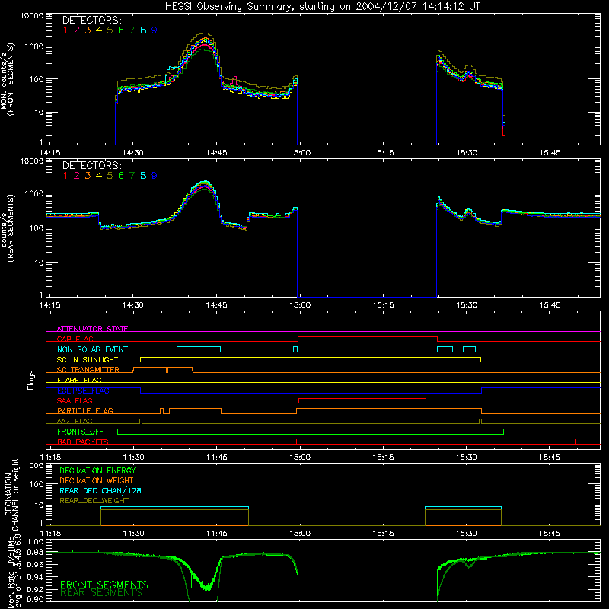The height and width of the screenshot is (609, 609).
Task: Choose green detector 6 in rear segments legend
Action: click(121, 176)
